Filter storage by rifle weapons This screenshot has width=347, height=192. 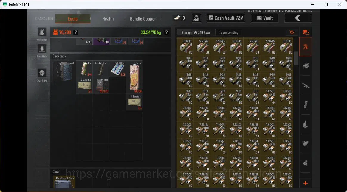pyautogui.click(x=306, y=85)
